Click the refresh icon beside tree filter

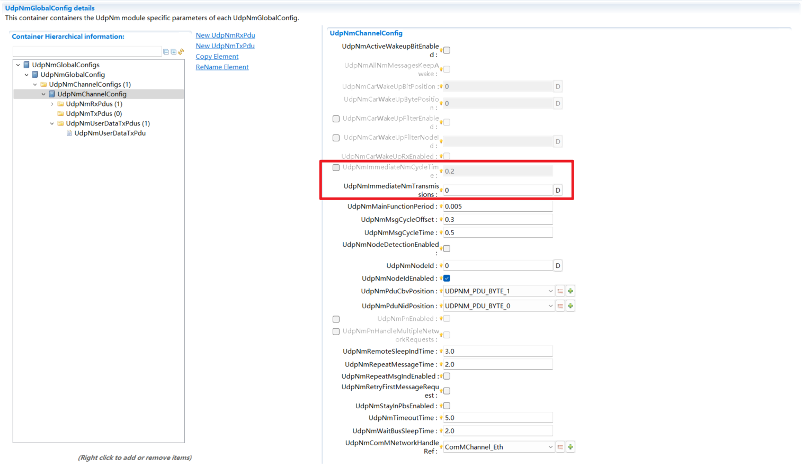pyautogui.click(x=181, y=52)
